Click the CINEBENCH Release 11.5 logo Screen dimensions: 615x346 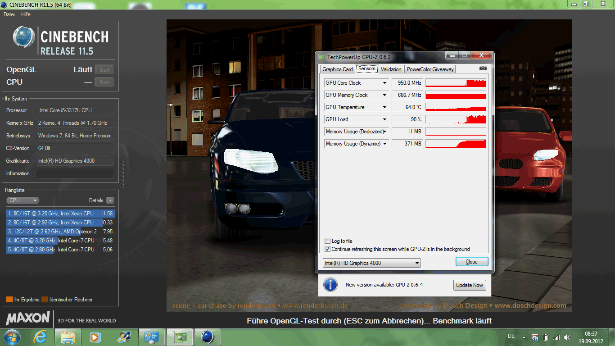60,40
